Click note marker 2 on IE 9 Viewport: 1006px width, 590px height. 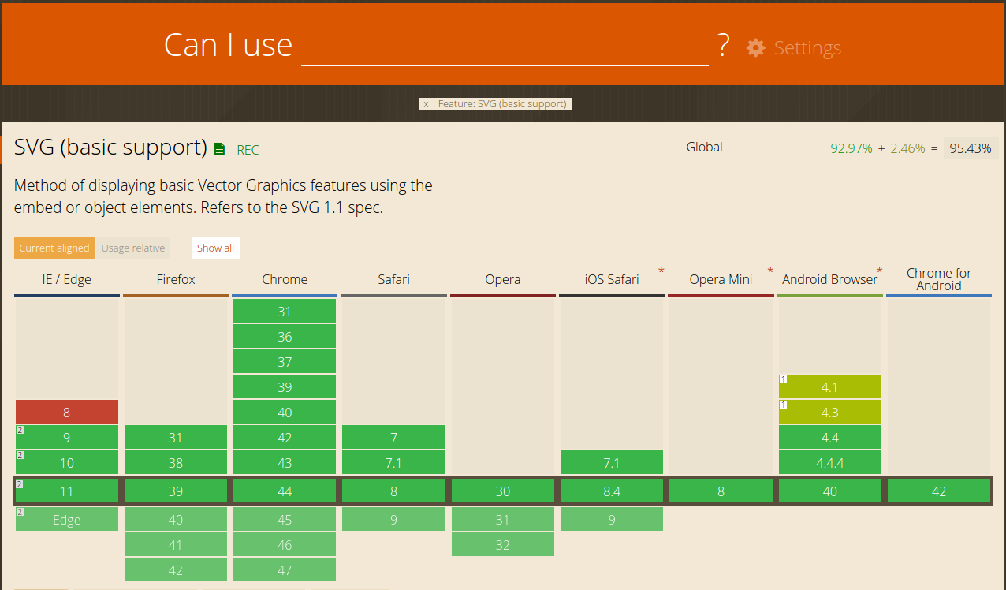point(20,430)
